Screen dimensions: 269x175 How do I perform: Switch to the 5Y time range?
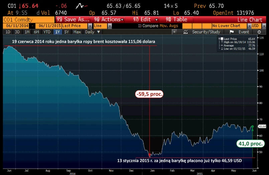pos(66,32)
